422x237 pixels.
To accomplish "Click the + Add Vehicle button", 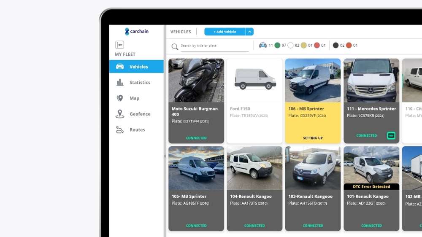I will point(225,32).
